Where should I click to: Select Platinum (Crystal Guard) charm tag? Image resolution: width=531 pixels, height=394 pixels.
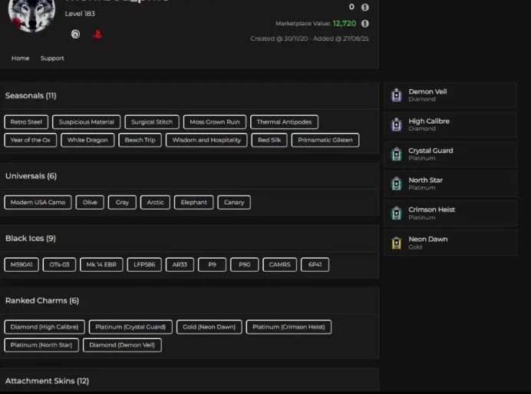click(x=130, y=327)
